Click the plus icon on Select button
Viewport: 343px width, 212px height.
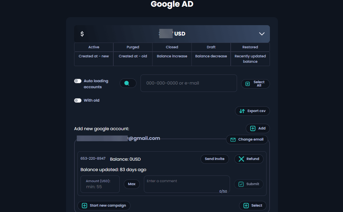coord(246,205)
